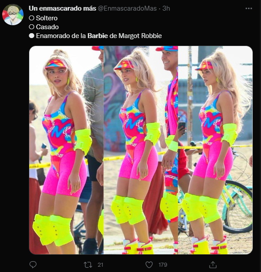Click the bold word Barbie in the tweet
Image resolution: width=261 pixels, height=272 pixels.
coord(97,36)
